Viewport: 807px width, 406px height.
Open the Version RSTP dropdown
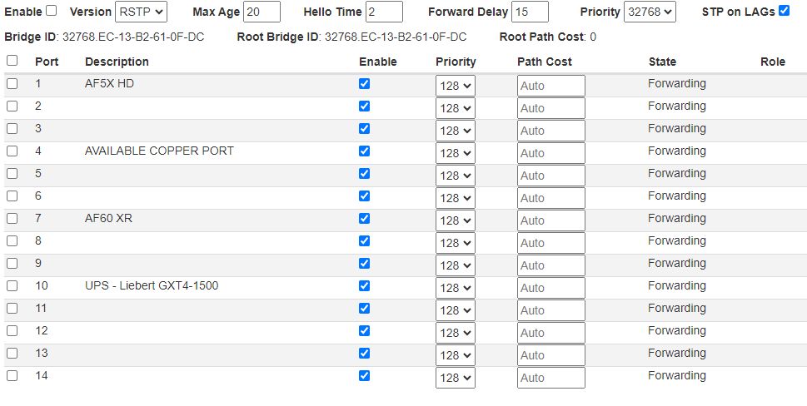pos(141,12)
